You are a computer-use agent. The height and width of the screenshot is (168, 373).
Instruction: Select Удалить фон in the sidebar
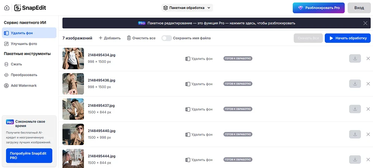(x=29, y=33)
